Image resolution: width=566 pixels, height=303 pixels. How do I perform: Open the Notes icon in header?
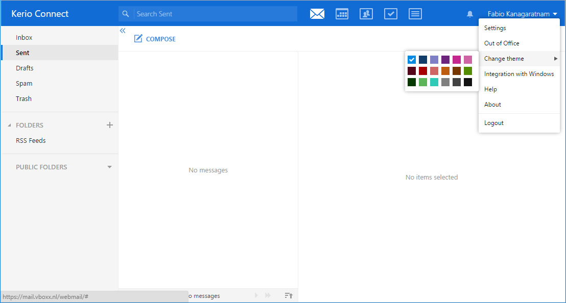pos(415,14)
